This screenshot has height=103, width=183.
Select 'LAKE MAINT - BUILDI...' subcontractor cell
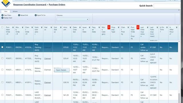[x=38, y=95]
